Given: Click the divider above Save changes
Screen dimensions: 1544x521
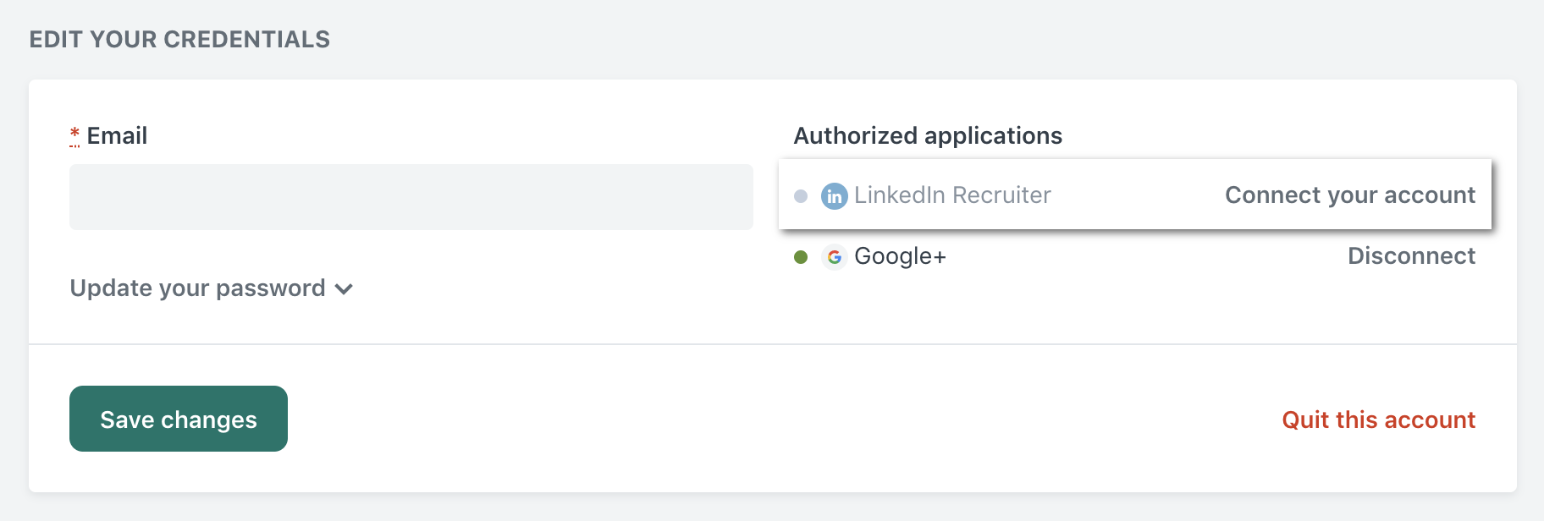Looking at the screenshot, I should click(x=773, y=344).
